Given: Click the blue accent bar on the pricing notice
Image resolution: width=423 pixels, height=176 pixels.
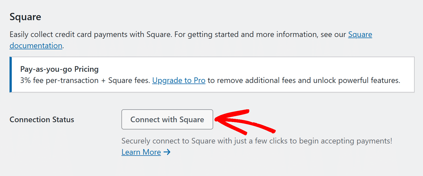Looking at the screenshot, I should coord(10,74).
